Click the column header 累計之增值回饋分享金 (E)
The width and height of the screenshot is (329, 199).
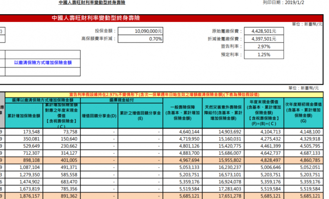[x=140, y=116]
